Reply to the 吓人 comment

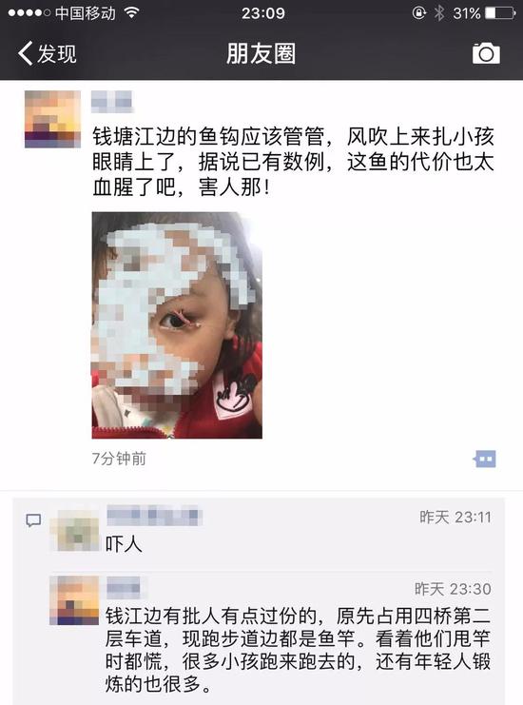(x=124, y=544)
